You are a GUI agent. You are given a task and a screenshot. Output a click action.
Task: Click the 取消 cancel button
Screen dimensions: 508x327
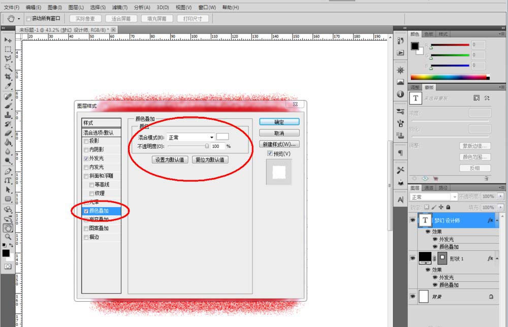tap(279, 133)
